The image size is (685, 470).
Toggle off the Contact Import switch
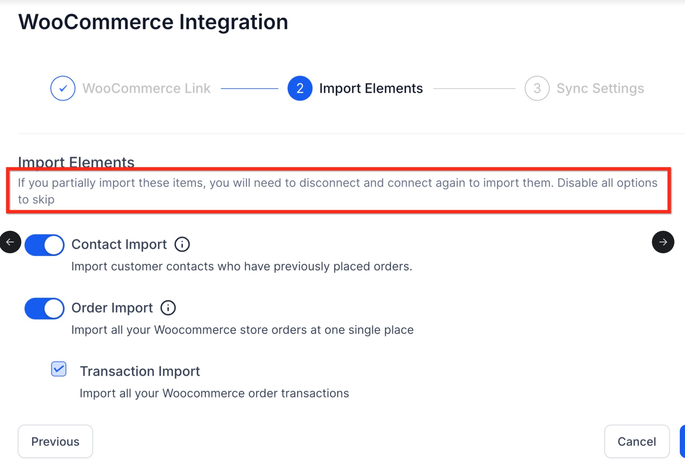45,245
